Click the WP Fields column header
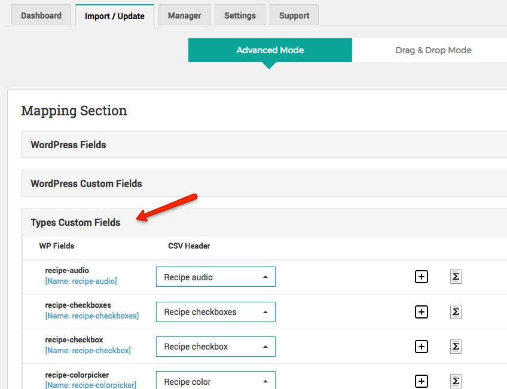Viewport: 507px width, 389px height. 57,246
